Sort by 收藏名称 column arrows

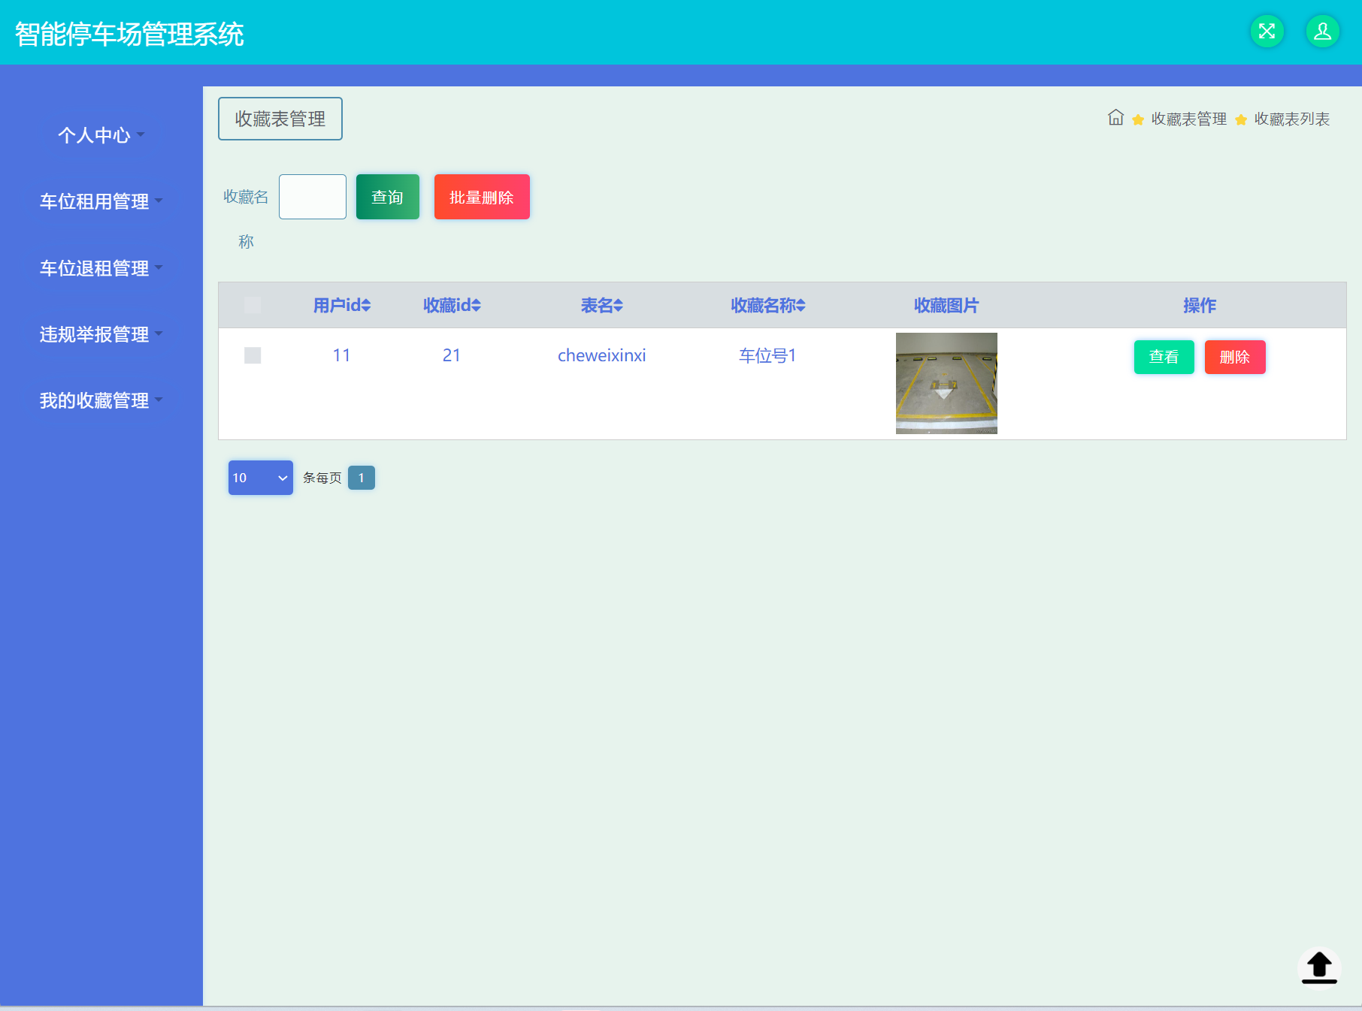click(801, 306)
